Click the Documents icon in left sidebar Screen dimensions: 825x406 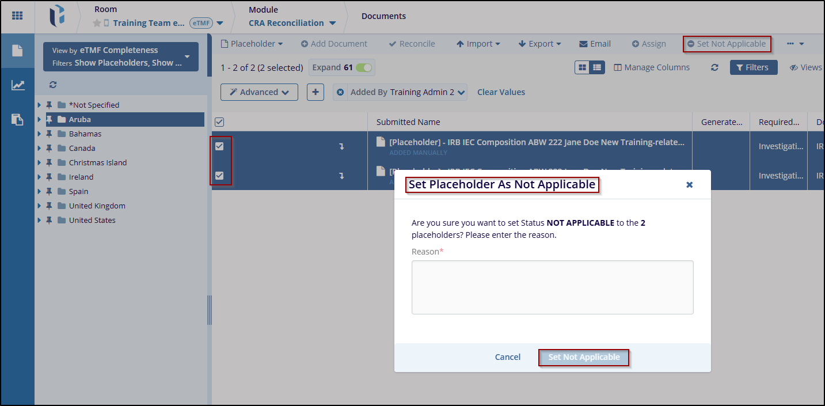click(x=17, y=51)
